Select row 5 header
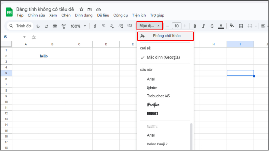Image resolution: width=269 pixels, height=151 pixels. click(x=6, y=73)
